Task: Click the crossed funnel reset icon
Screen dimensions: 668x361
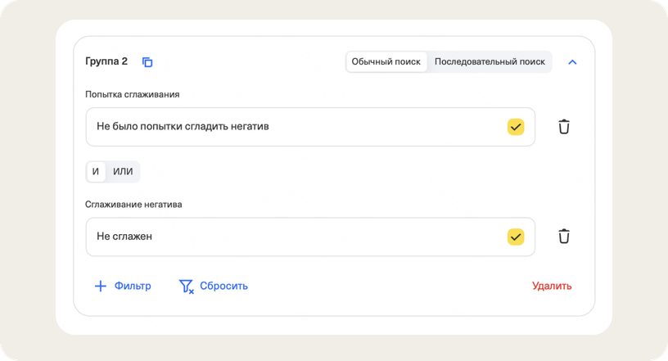Action: coord(186,287)
